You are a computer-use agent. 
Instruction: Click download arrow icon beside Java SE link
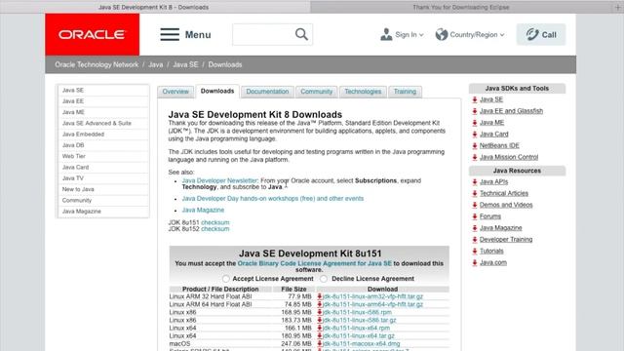(x=475, y=99)
